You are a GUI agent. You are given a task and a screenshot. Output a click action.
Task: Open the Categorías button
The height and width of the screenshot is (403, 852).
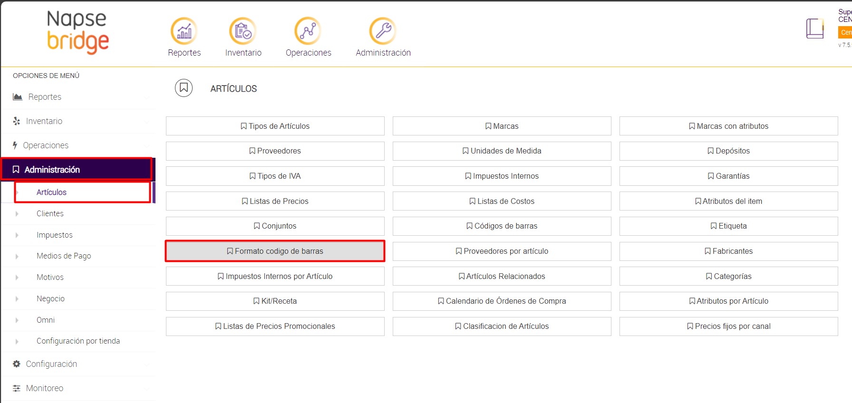point(728,276)
